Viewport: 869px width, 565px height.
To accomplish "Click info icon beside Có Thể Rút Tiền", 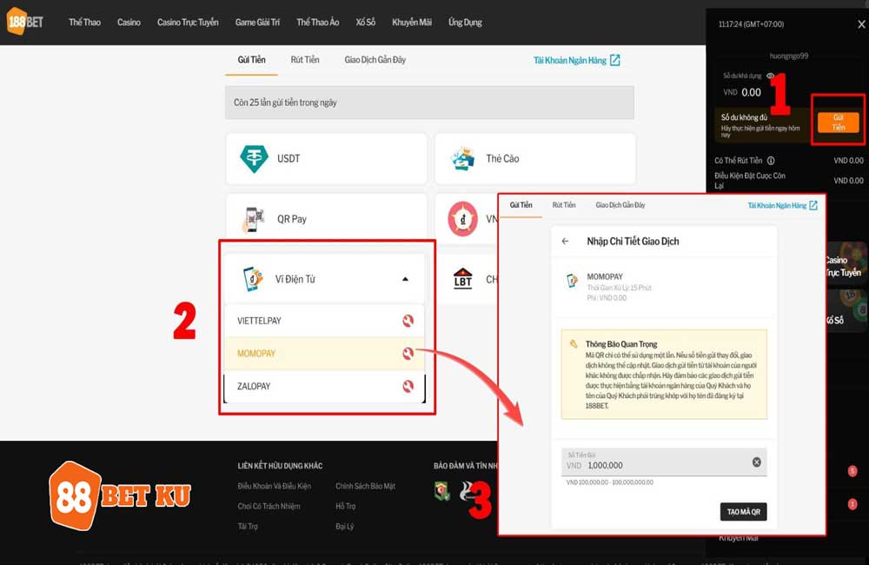I will point(770,161).
